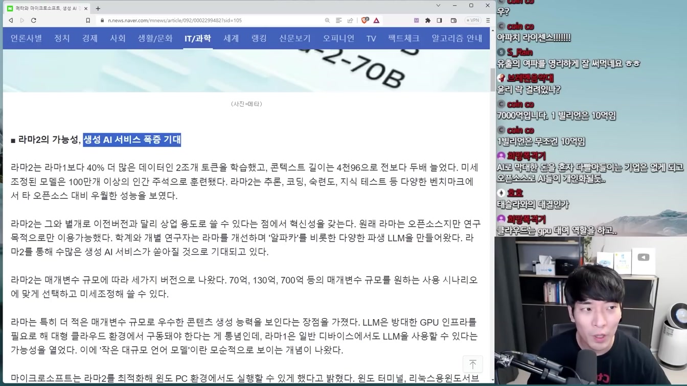Click the article image with 70B text
Screen dimensions: 687x386
[246, 70]
